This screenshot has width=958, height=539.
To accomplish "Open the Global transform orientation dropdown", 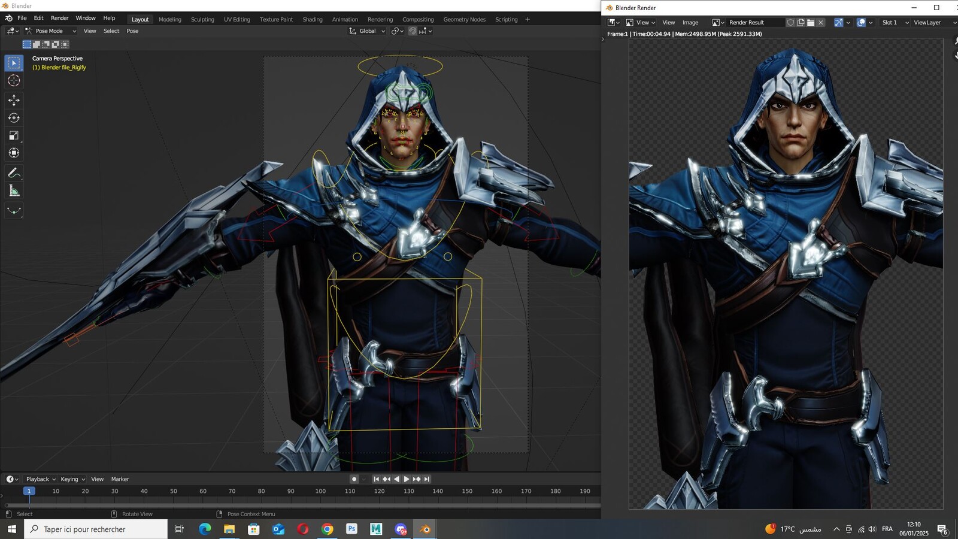I will click(x=367, y=31).
